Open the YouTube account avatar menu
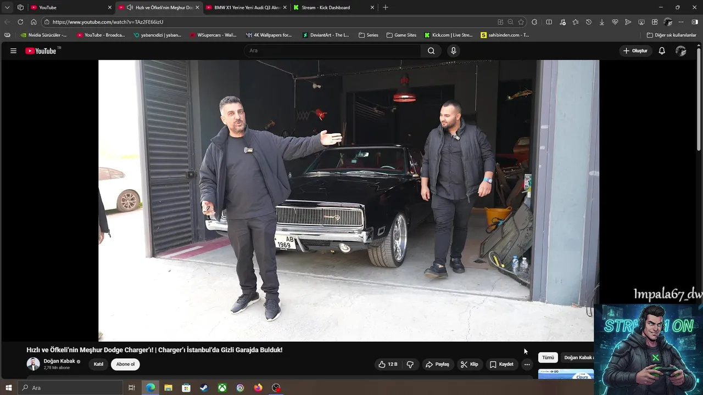This screenshot has height=395, width=703. click(681, 50)
